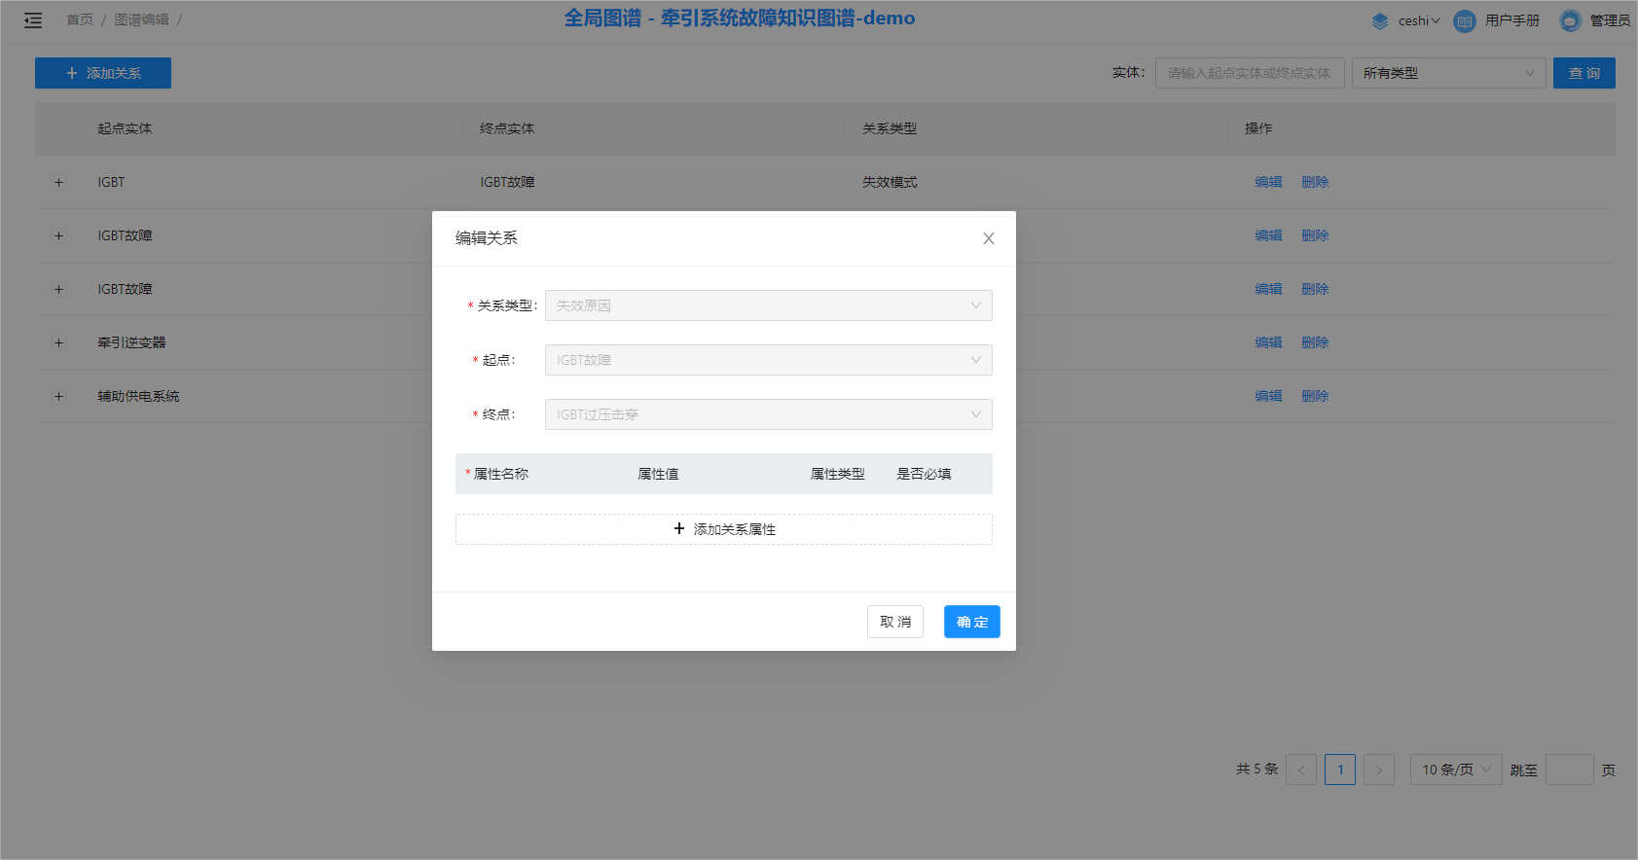
Task: Close the edit relationship dialog
Action: click(988, 238)
